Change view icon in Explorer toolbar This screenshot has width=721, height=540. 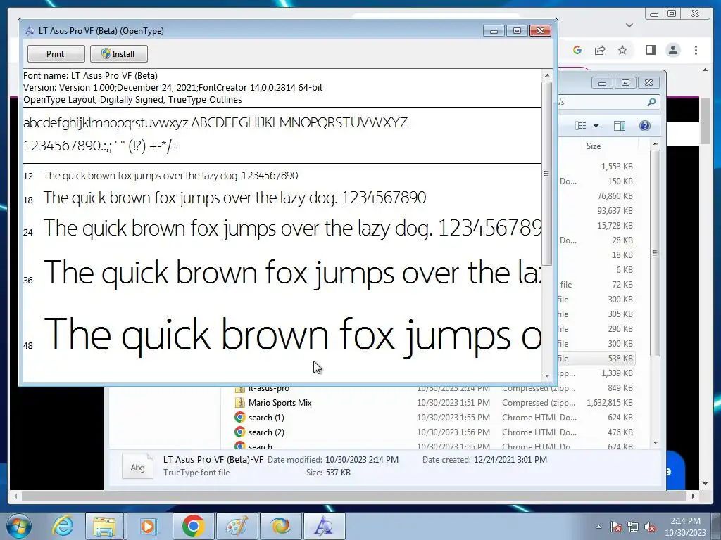coord(581,126)
